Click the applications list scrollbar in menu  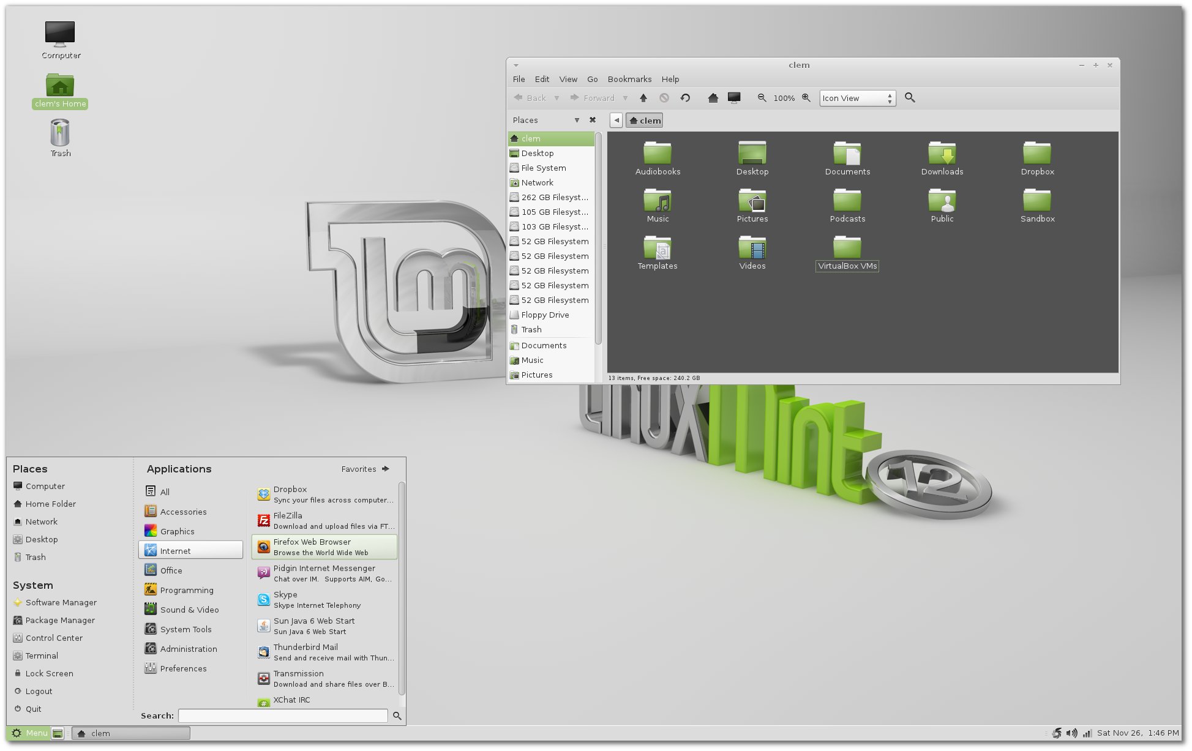click(x=402, y=588)
